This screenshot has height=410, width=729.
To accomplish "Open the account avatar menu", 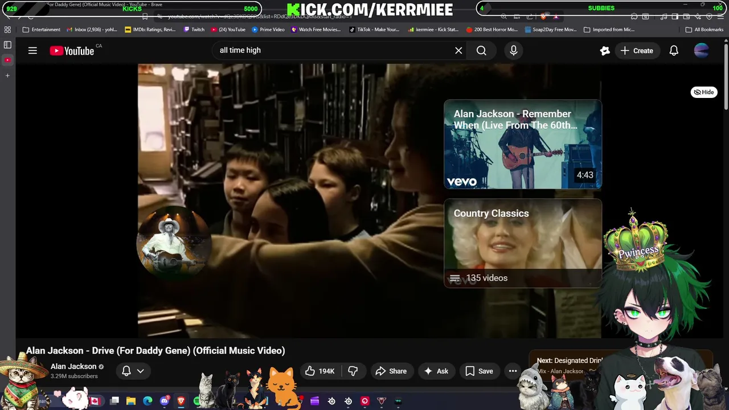I will pyautogui.click(x=702, y=51).
